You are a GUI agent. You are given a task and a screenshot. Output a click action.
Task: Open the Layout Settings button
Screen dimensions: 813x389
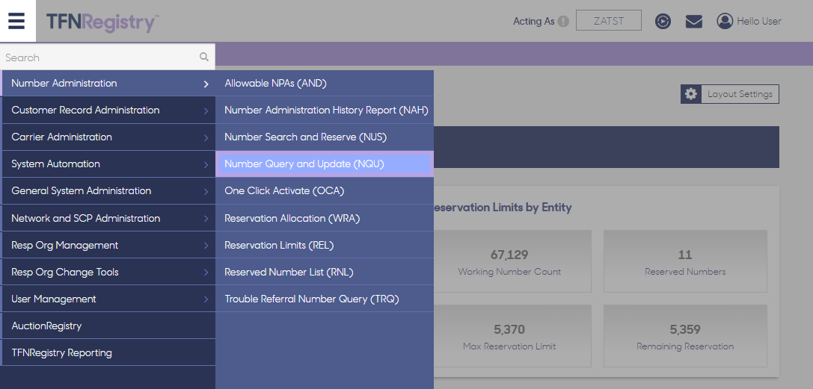click(730, 94)
